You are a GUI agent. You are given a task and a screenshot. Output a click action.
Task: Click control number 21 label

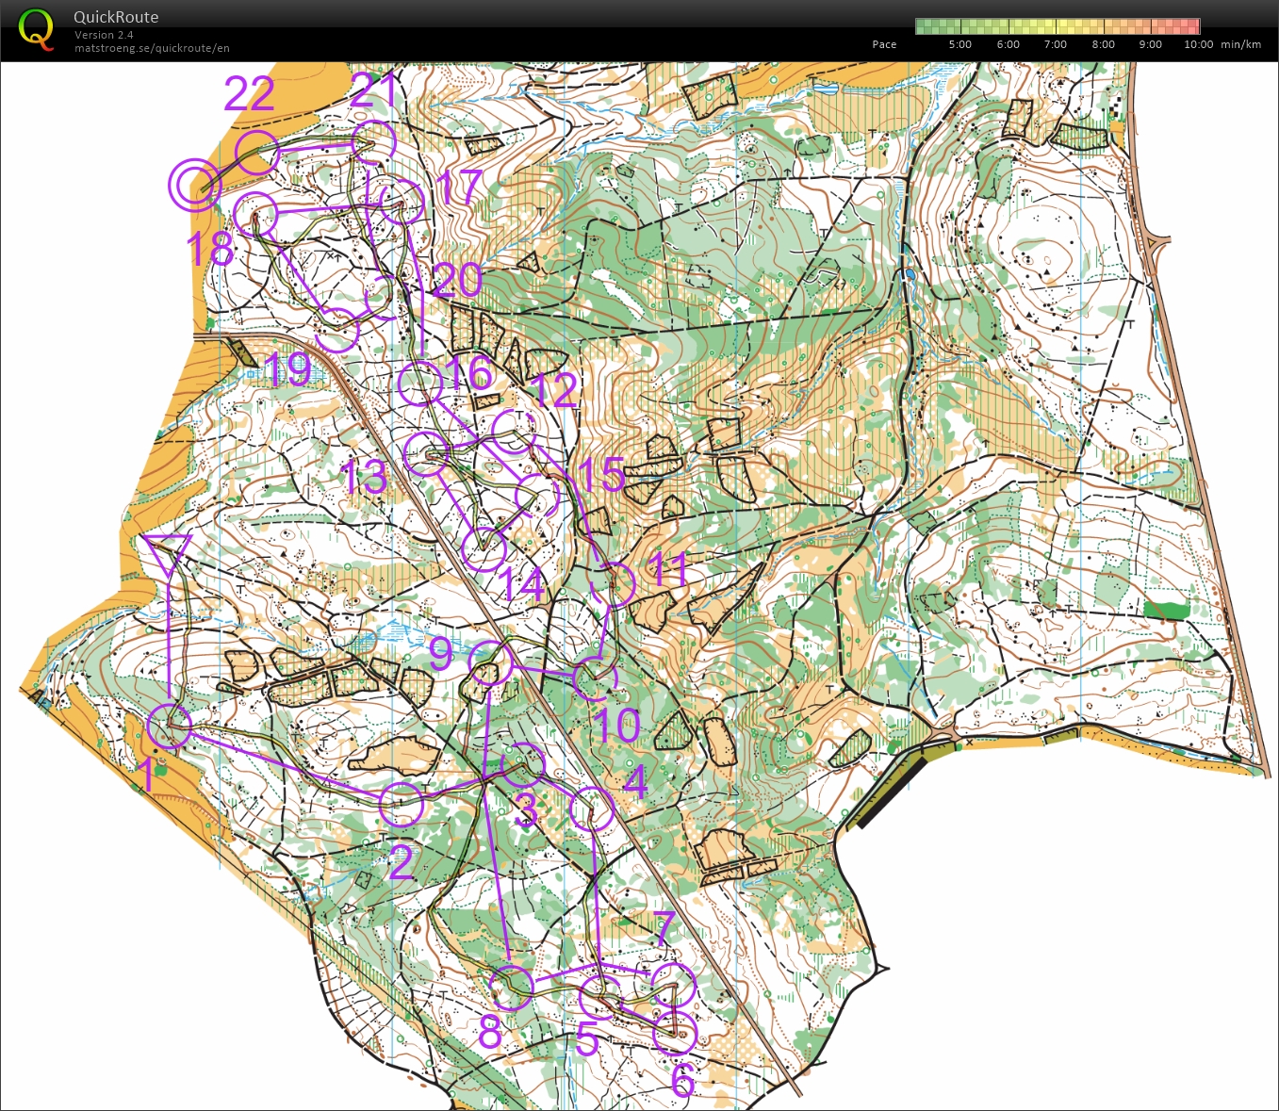(x=374, y=91)
